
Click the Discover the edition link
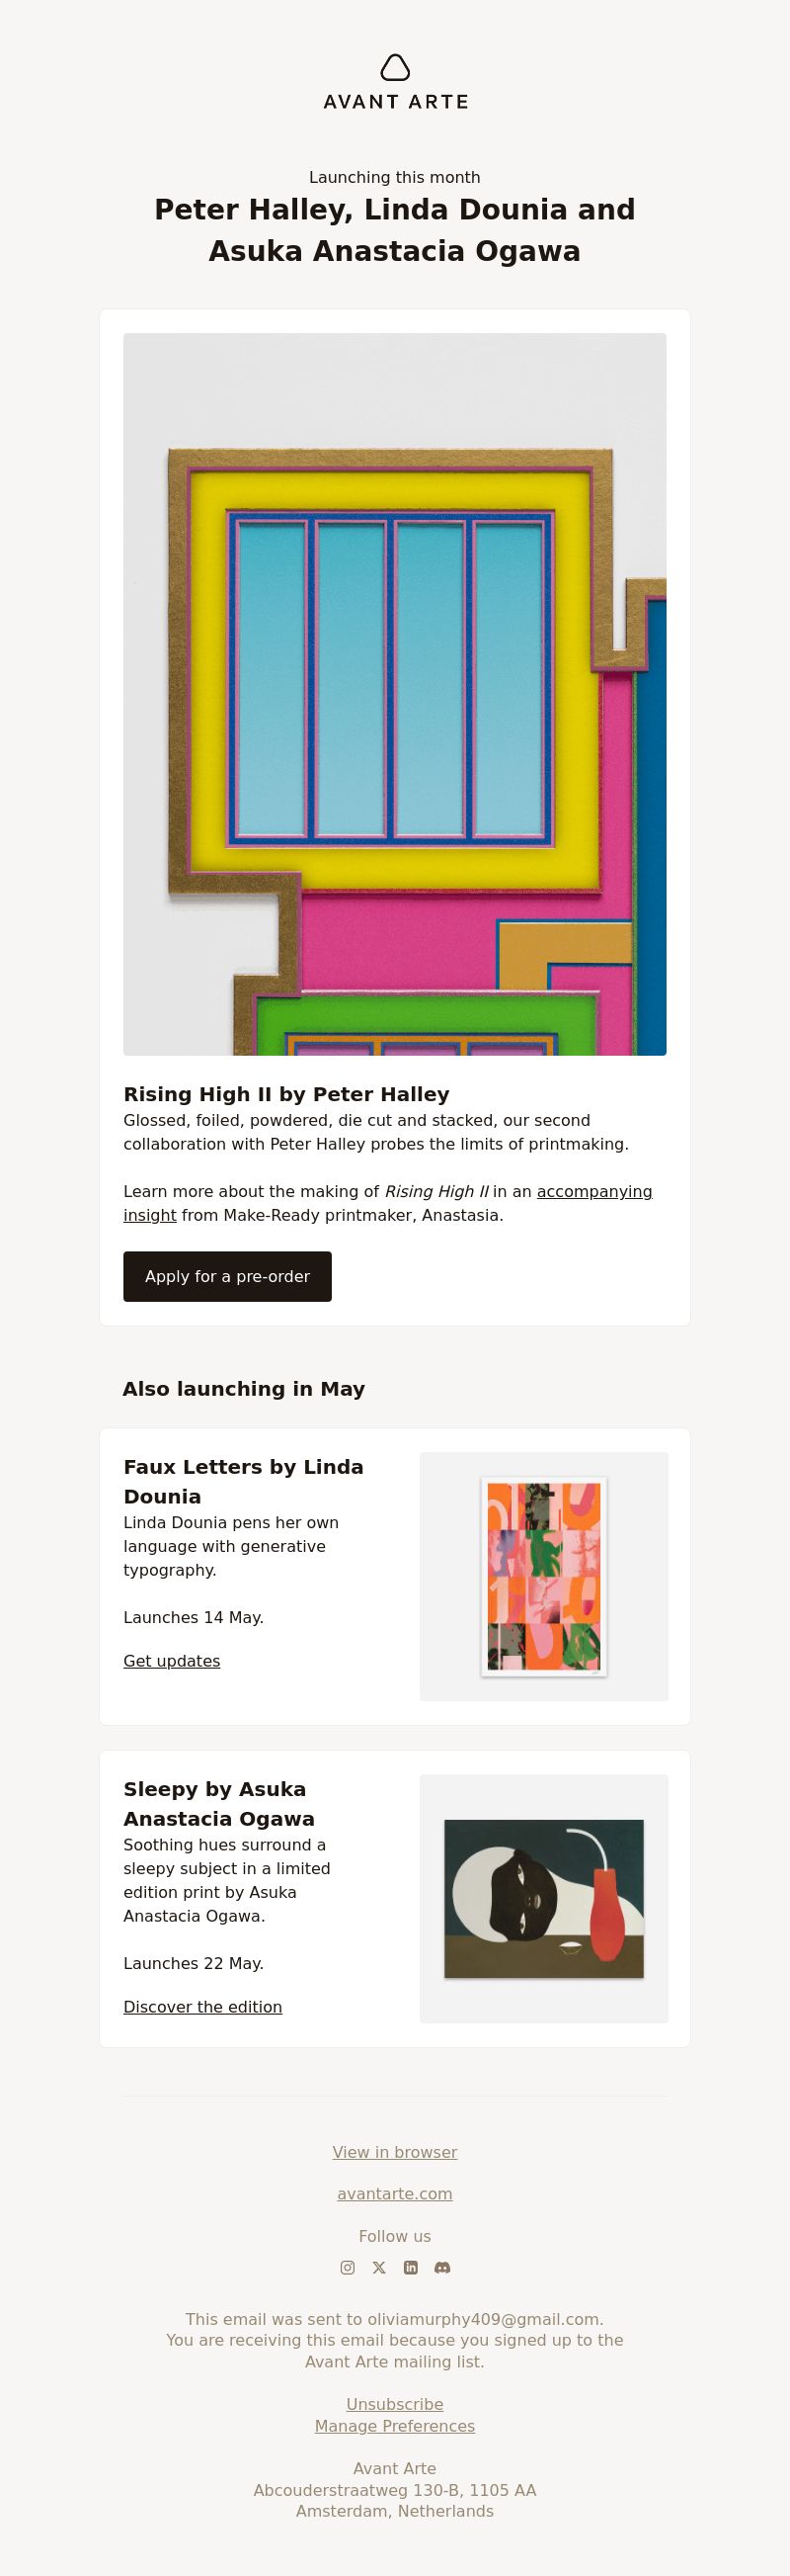(202, 2006)
